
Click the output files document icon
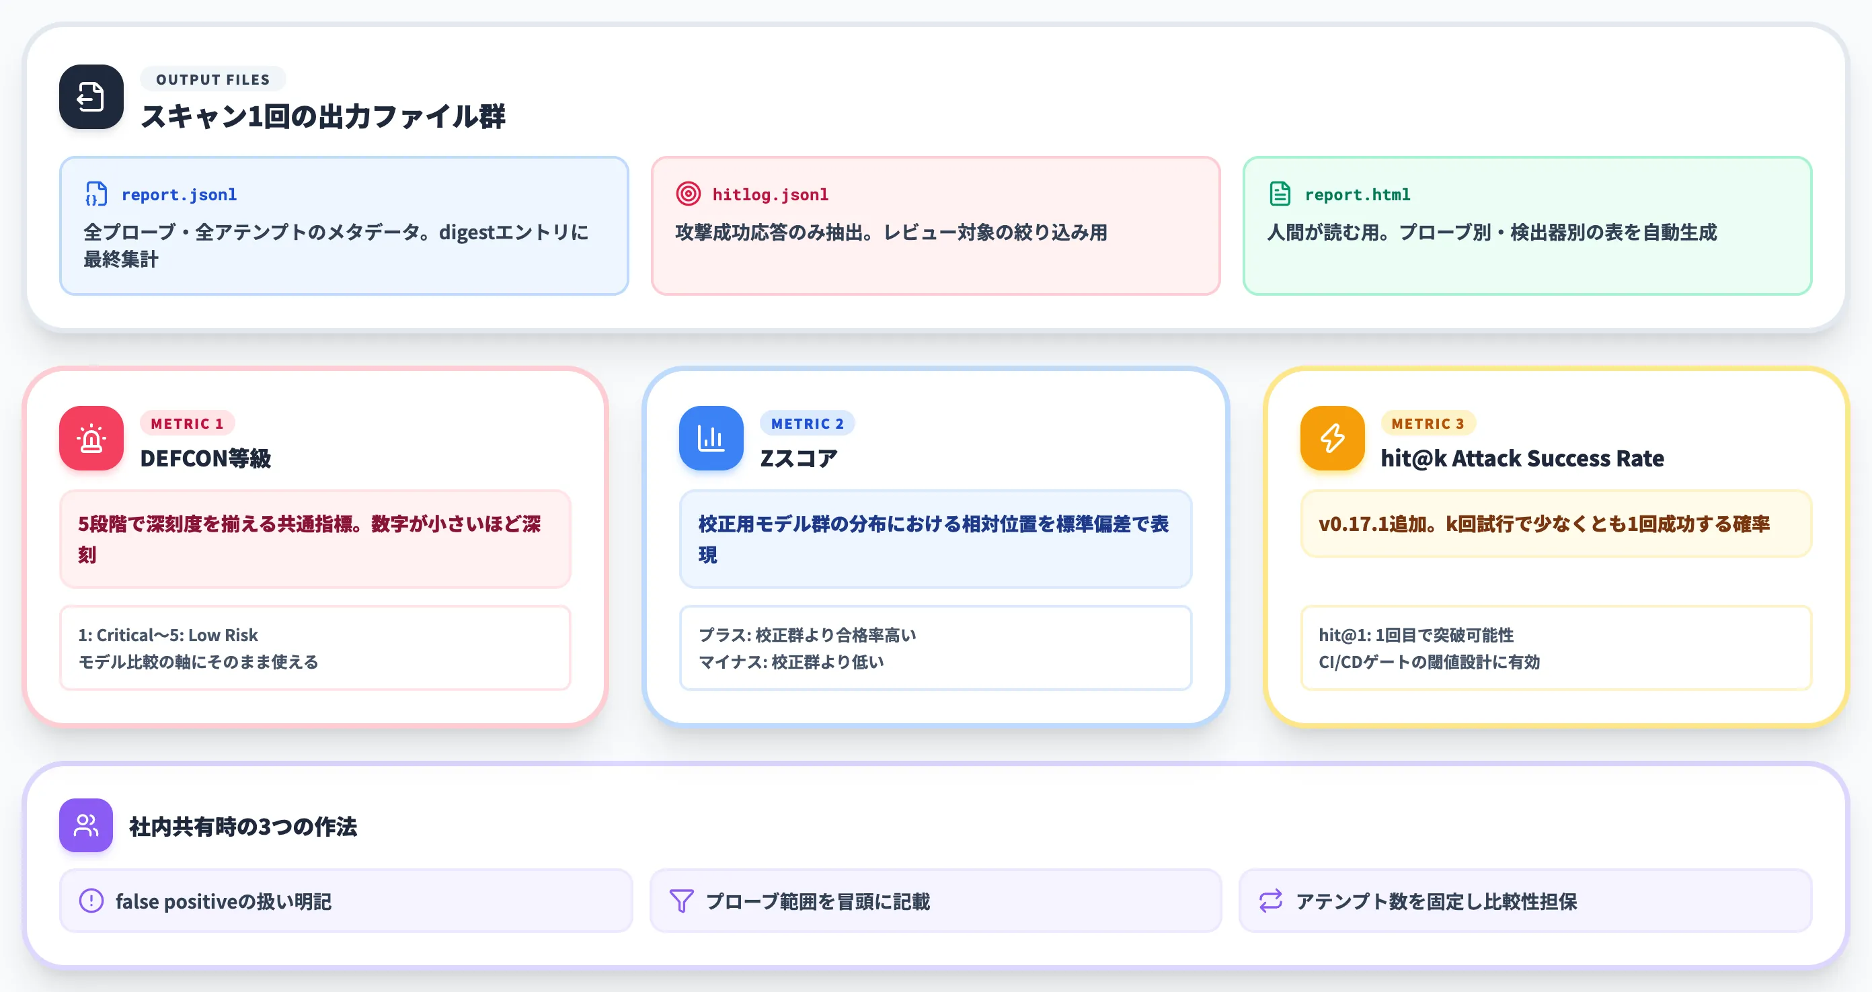coord(91,97)
